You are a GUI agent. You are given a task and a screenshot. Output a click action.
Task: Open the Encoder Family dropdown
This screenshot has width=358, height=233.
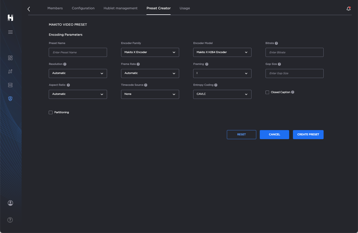point(150,52)
